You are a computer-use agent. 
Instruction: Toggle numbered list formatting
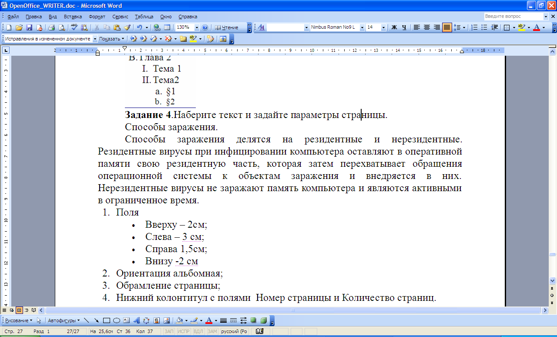(x=474, y=27)
